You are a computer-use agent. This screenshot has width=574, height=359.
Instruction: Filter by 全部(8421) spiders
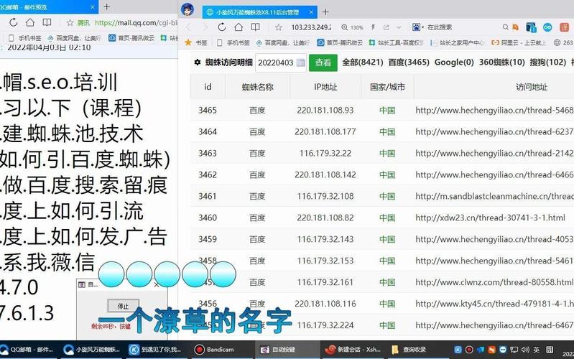[x=362, y=62]
